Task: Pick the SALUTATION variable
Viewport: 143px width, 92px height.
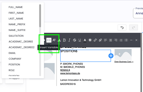Action: pyautogui.click(x=16, y=36)
